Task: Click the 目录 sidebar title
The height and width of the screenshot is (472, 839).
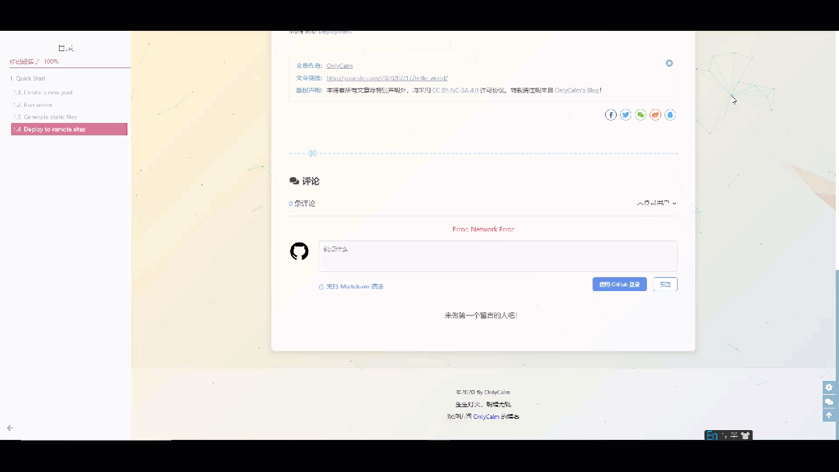Action: click(x=66, y=49)
